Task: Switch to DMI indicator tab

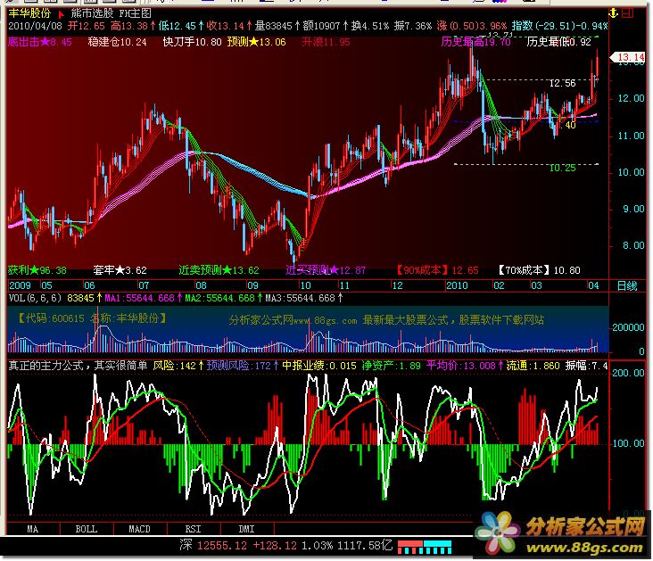Action: click(244, 529)
